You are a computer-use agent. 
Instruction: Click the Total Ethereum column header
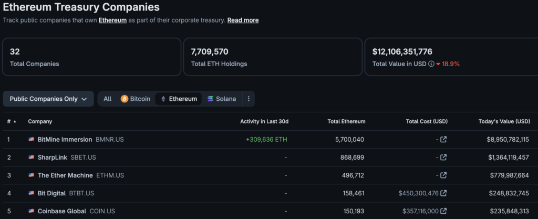[347, 121]
